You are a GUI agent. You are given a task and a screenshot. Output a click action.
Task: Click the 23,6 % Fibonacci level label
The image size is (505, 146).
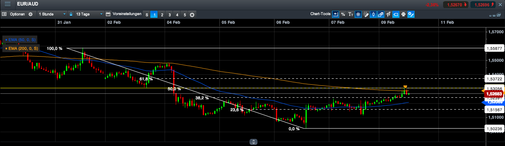[x=237, y=110]
